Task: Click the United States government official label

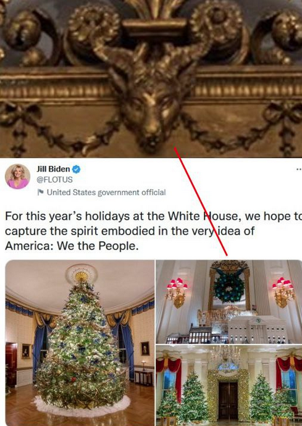Action: point(106,193)
